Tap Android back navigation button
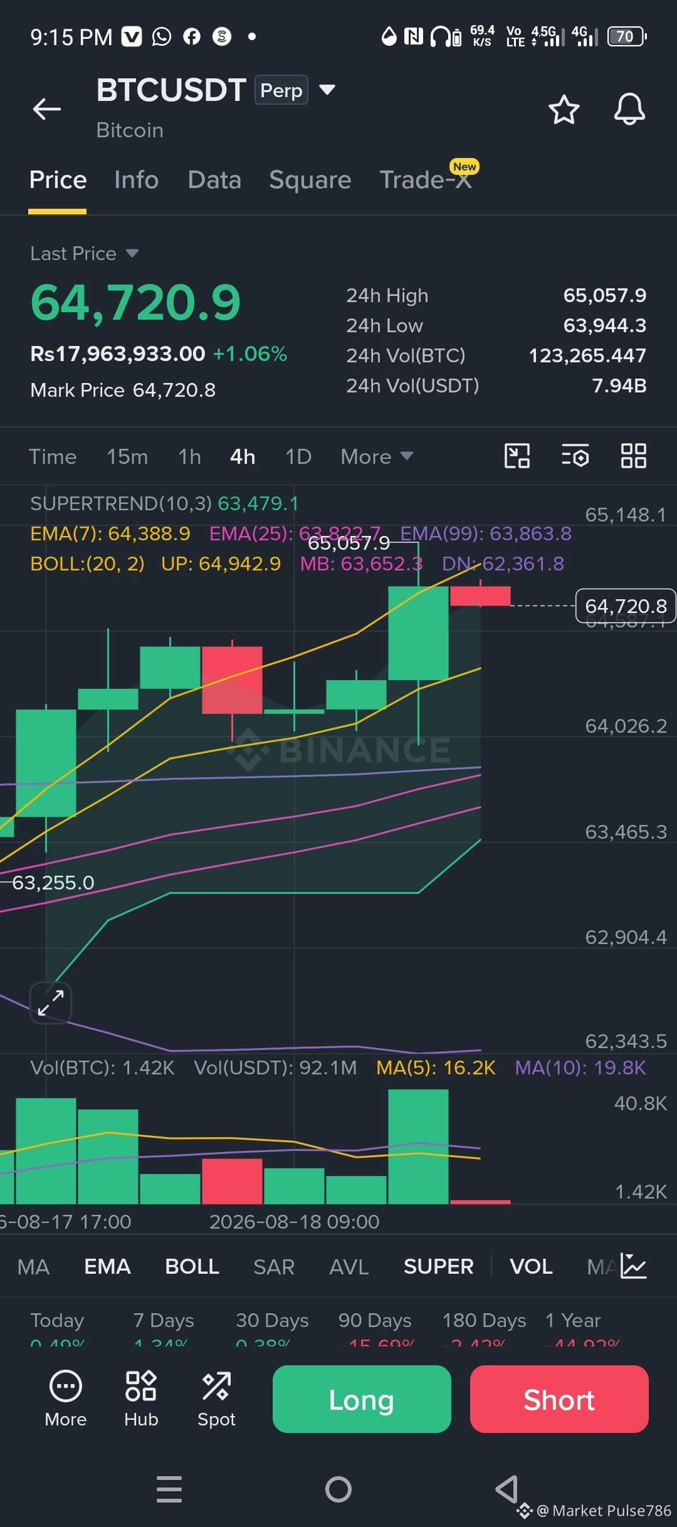This screenshot has width=677, height=1527. click(x=506, y=1489)
